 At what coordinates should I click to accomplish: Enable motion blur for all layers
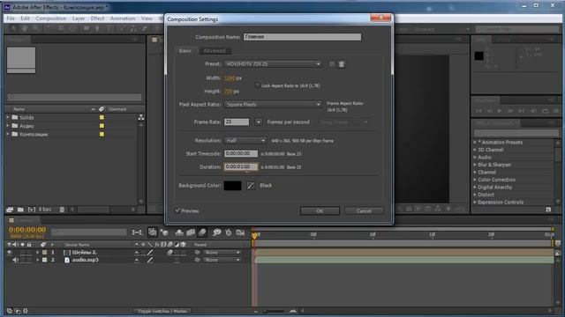point(202,232)
